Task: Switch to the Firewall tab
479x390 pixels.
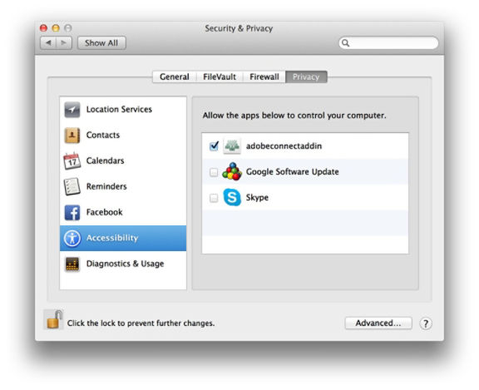Action: point(264,77)
